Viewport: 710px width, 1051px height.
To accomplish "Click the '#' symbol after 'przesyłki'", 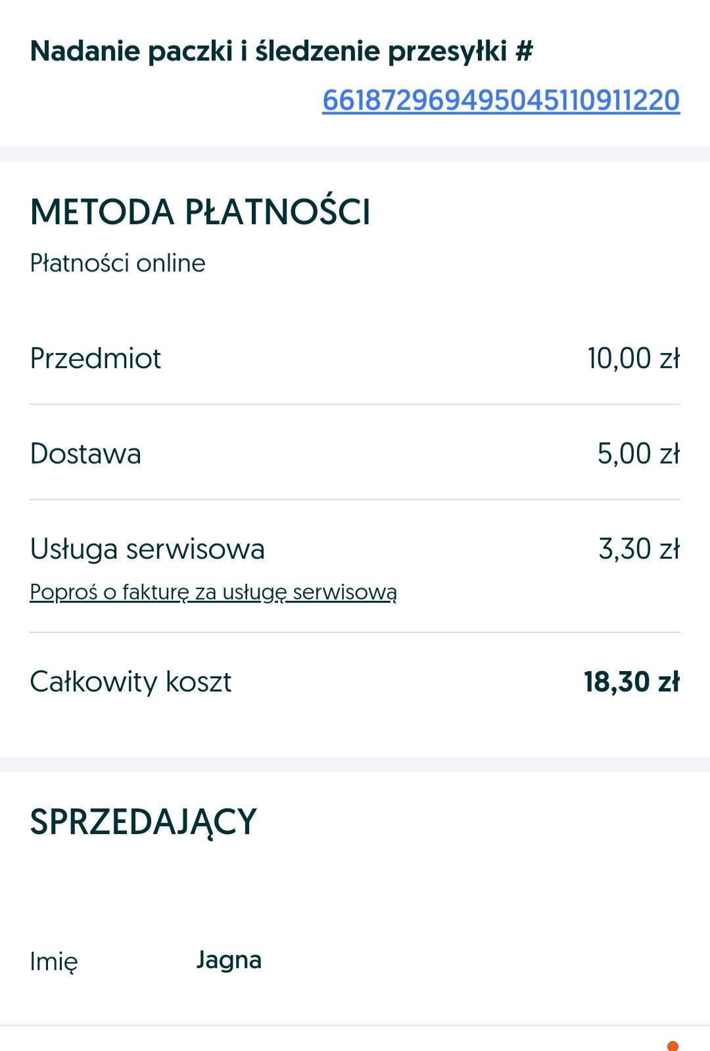I will (x=524, y=51).
